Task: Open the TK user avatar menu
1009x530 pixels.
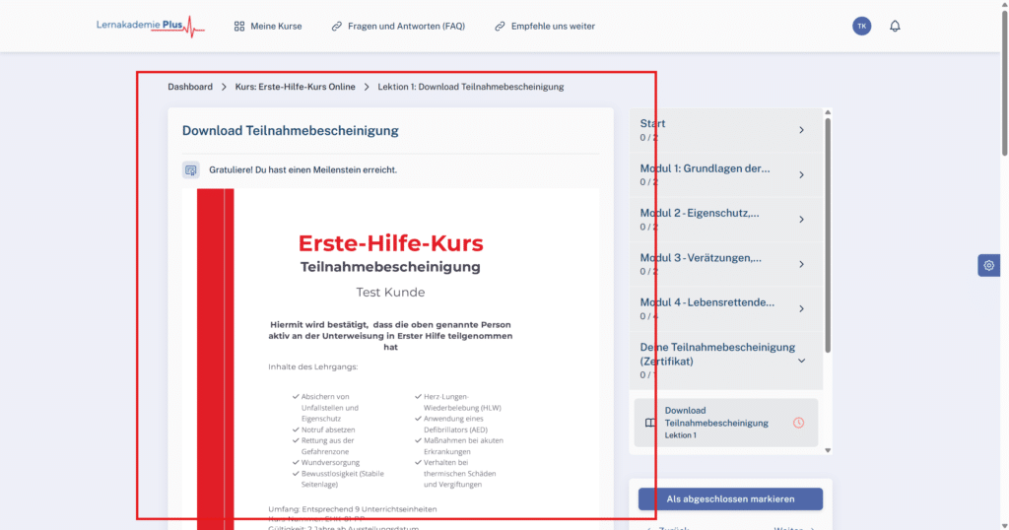Action: click(861, 26)
